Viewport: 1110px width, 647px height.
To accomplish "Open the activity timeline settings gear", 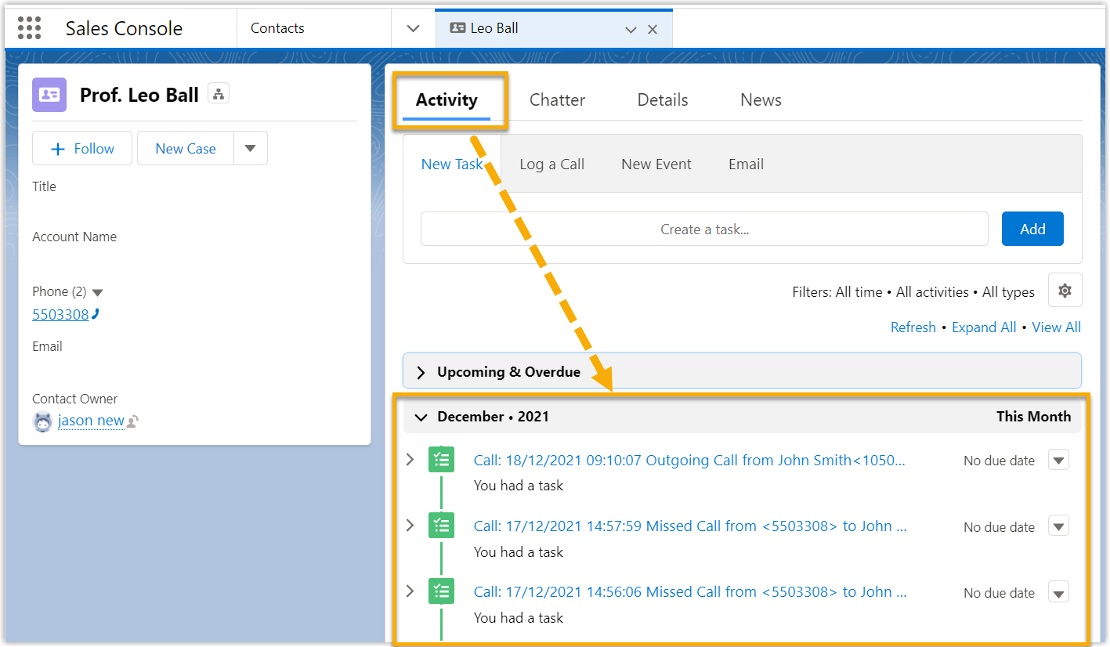I will tap(1064, 291).
